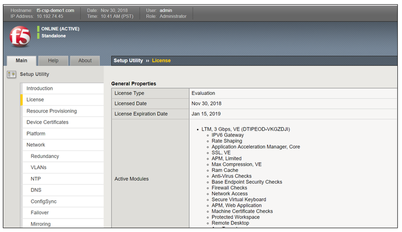The height and width of the screenshot is (232, 402).
Task: Click the Max Compression, VE entry
Action: (236, 164)
